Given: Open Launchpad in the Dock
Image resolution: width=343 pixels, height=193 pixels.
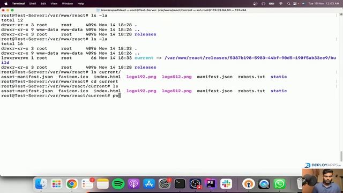Looking at the screenshot, I should coord(56,184).
